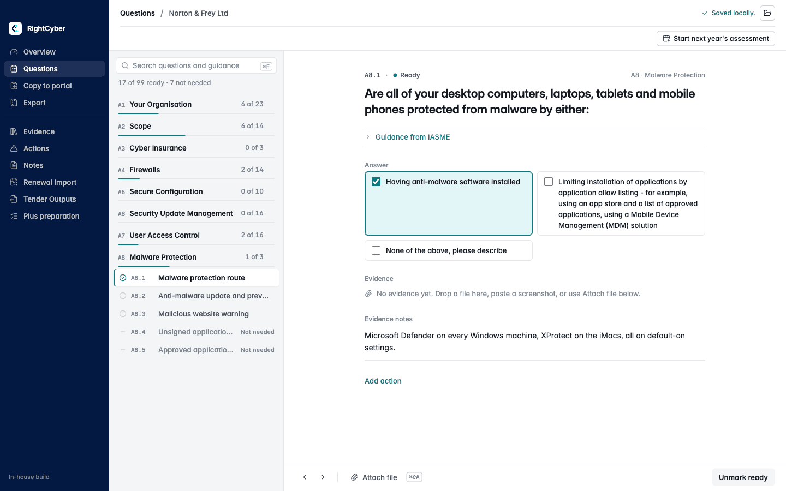The image size is (786, 491).
Task: Uncheck Having anti-malware software installed
Action: [x=376, y=182]
